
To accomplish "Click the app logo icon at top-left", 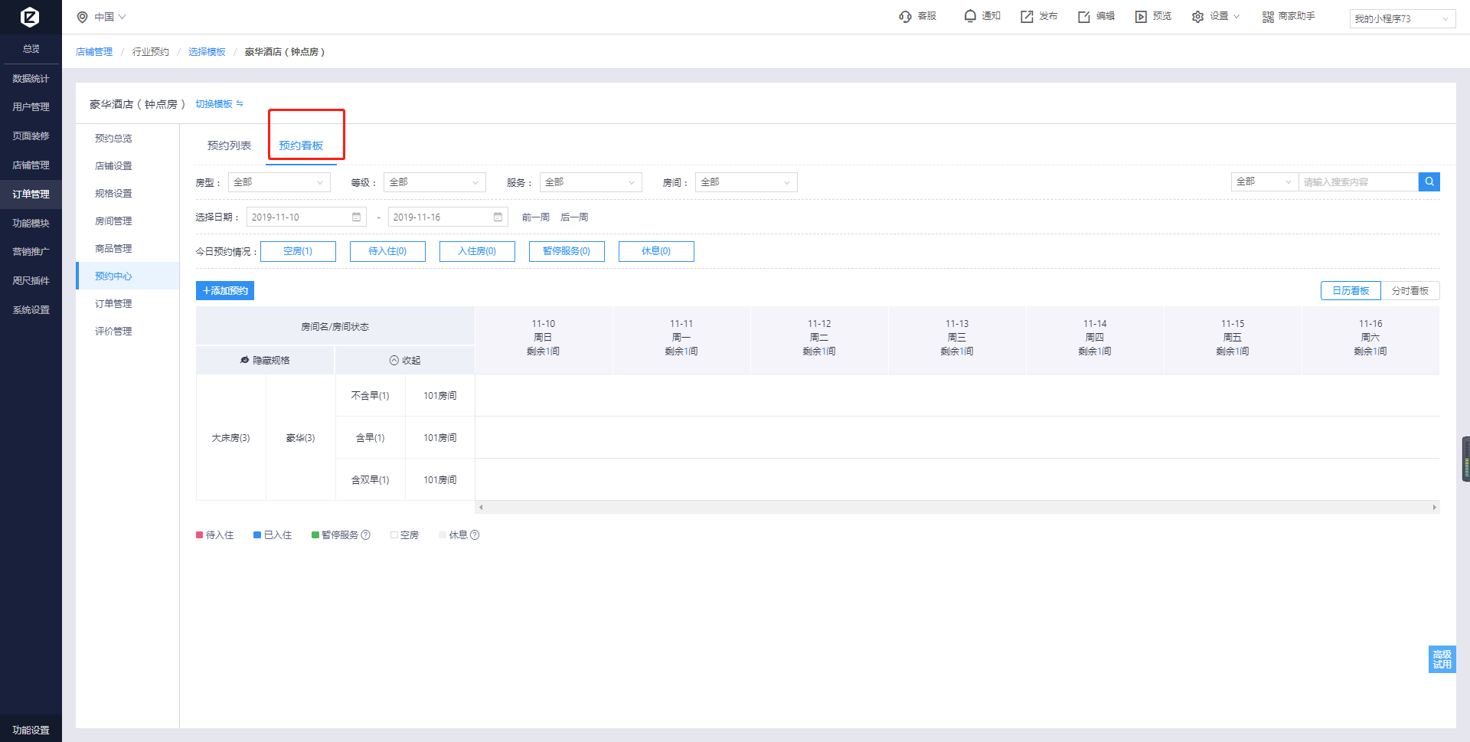I will [30, 17].
